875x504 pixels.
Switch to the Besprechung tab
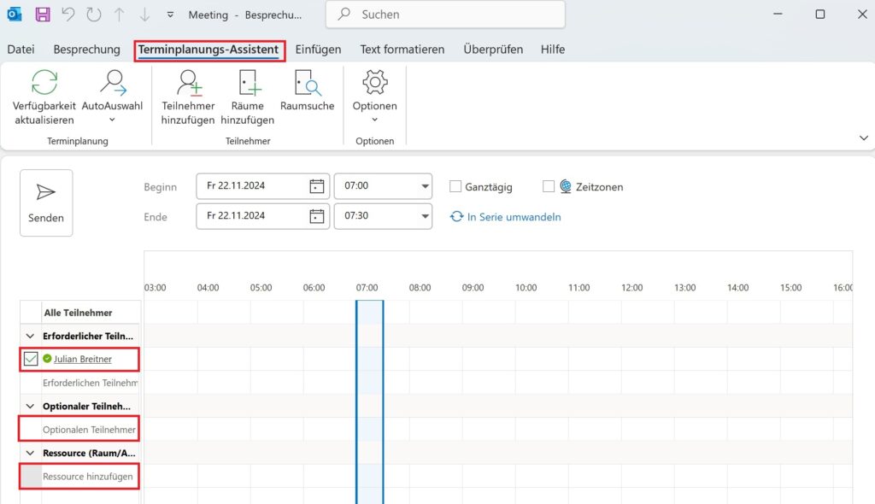[x=86, y=49]
